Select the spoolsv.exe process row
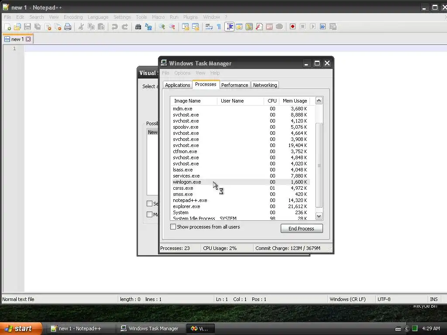Screen dimensions: 447x335 click(241, 127)
